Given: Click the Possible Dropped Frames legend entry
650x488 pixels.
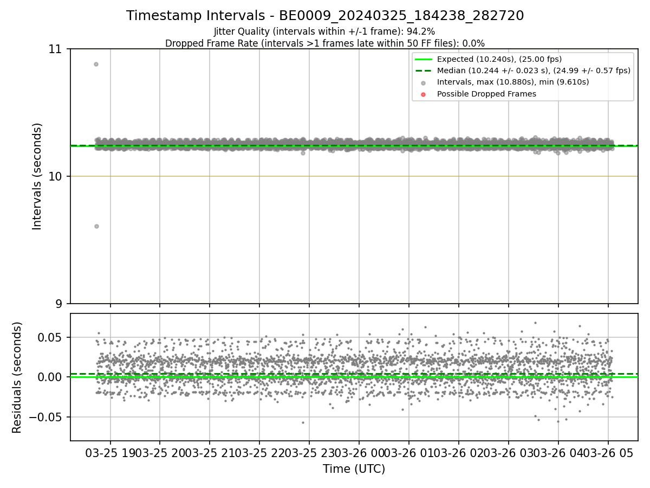Looking at the screenshot, I should 486,94.
